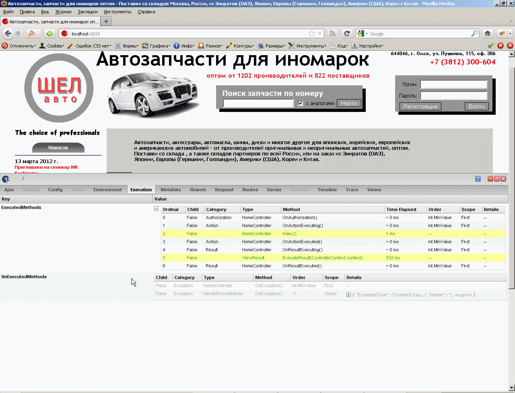Viewport: 515px width, 393px height.
Task: Expand the HandleErrorAttribute details object
Action: [348, 295]
